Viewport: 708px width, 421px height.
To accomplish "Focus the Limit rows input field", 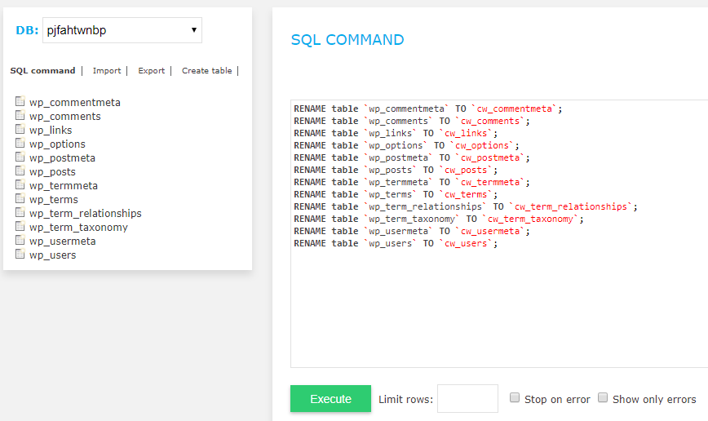I will pos(467,398).
